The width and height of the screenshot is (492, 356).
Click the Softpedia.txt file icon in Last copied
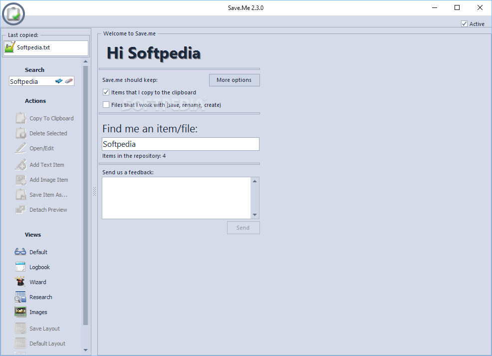9,47
